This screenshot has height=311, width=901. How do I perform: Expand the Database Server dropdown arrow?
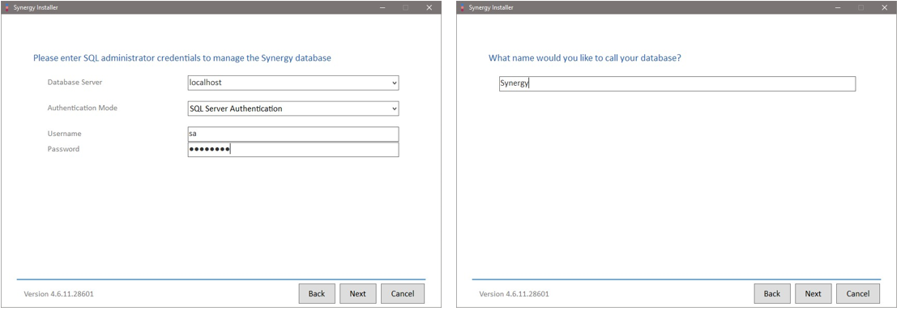394,83
